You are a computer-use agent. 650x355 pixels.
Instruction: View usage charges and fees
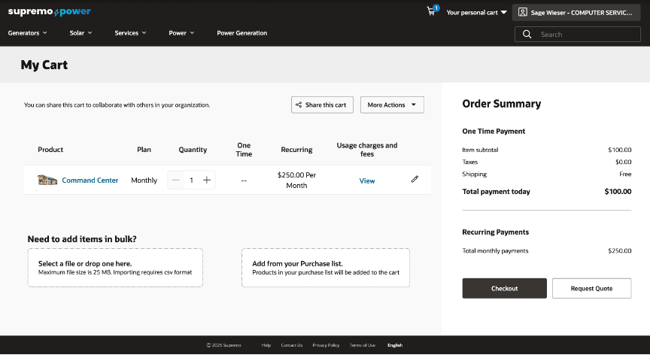coord(367,181)
